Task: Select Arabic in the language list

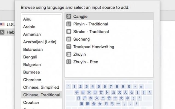Action: pyautogui.click(x=42, y=27)
